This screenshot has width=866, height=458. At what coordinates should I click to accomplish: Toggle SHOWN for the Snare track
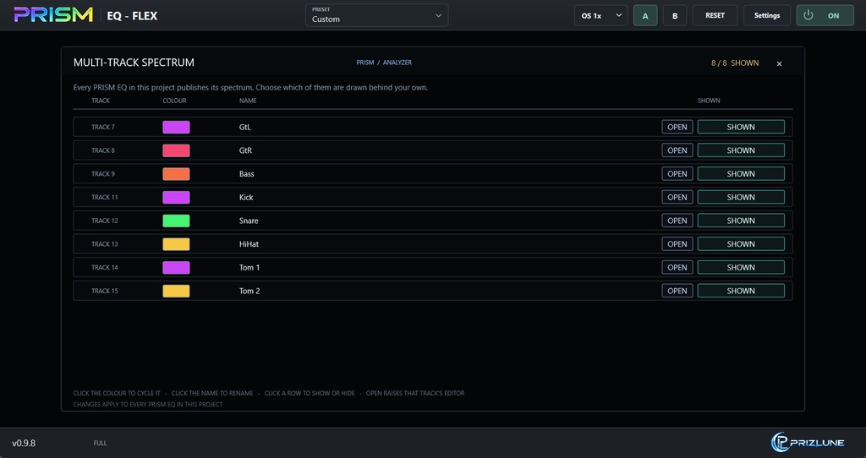pos(741,221)
